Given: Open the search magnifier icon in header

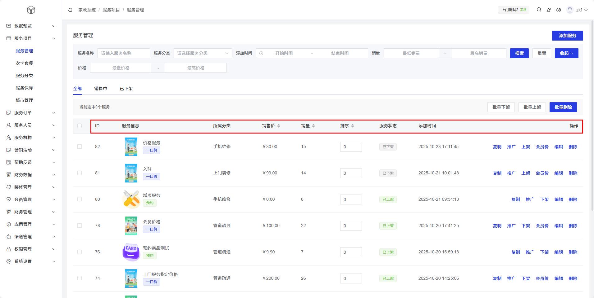Looking at the screenshot, I should pos(539,10).
